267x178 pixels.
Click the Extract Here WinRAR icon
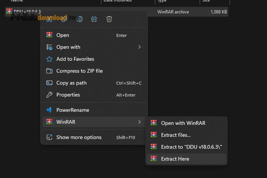pos(154,158)
